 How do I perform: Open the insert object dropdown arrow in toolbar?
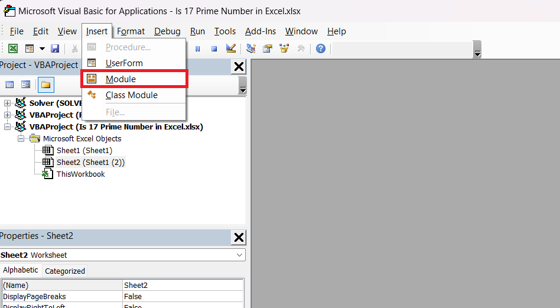42,48
